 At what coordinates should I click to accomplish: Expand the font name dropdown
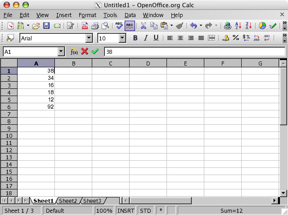click(x=89, y=38)
